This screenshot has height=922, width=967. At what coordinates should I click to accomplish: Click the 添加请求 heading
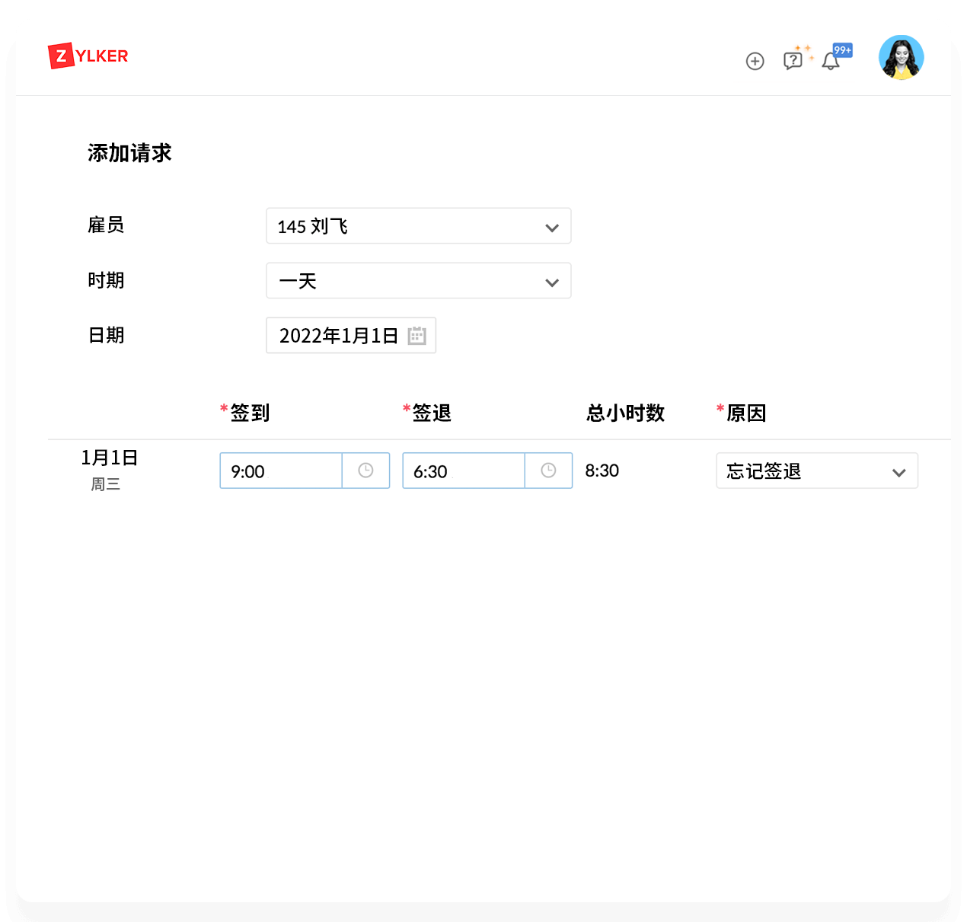click(x=129, y=153)
